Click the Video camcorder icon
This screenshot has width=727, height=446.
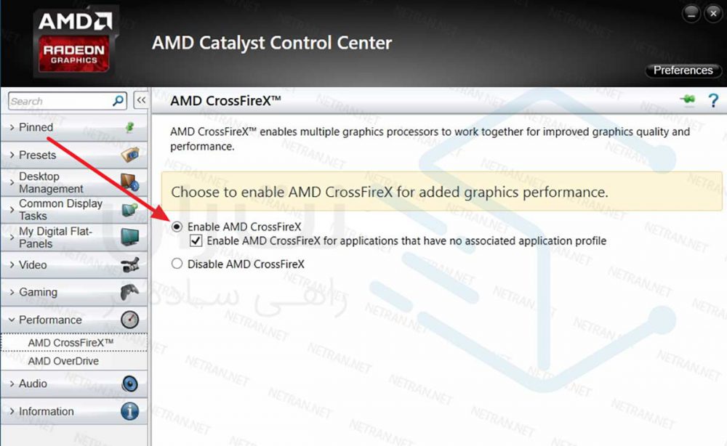[x=129, y=265]
